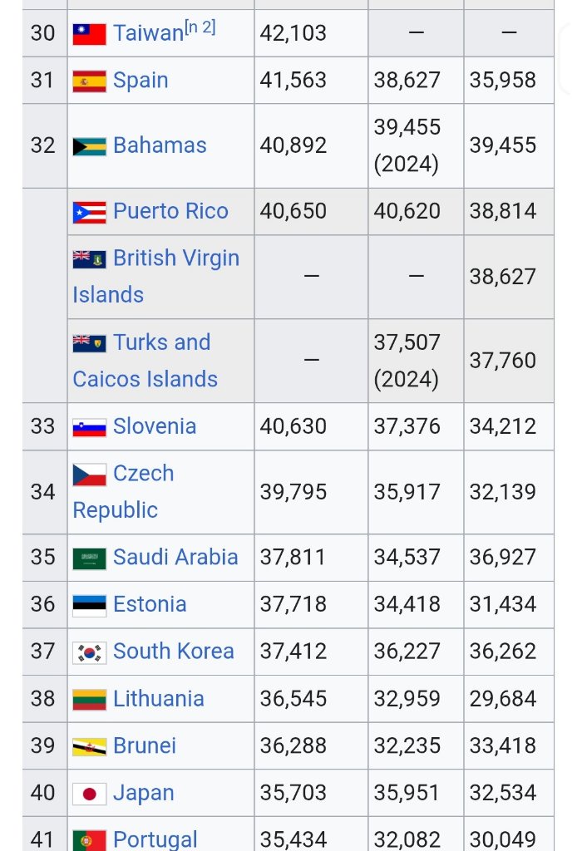Click the Bahamas flag icon

[90, 146]
